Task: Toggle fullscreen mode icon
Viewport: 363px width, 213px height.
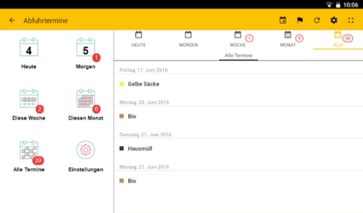Action: click(x=351, y=20)
